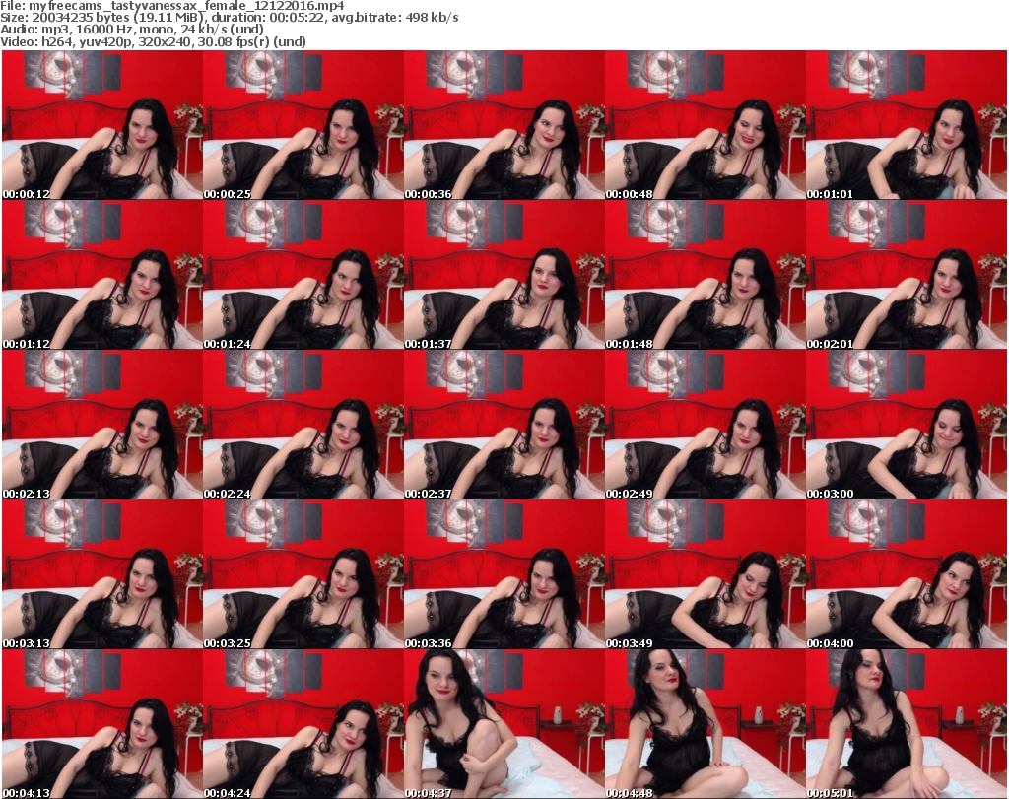Screen dimensions: 1009x799
Task: Pick the frame stamped 00:02:49
Action: pos(705,425)
